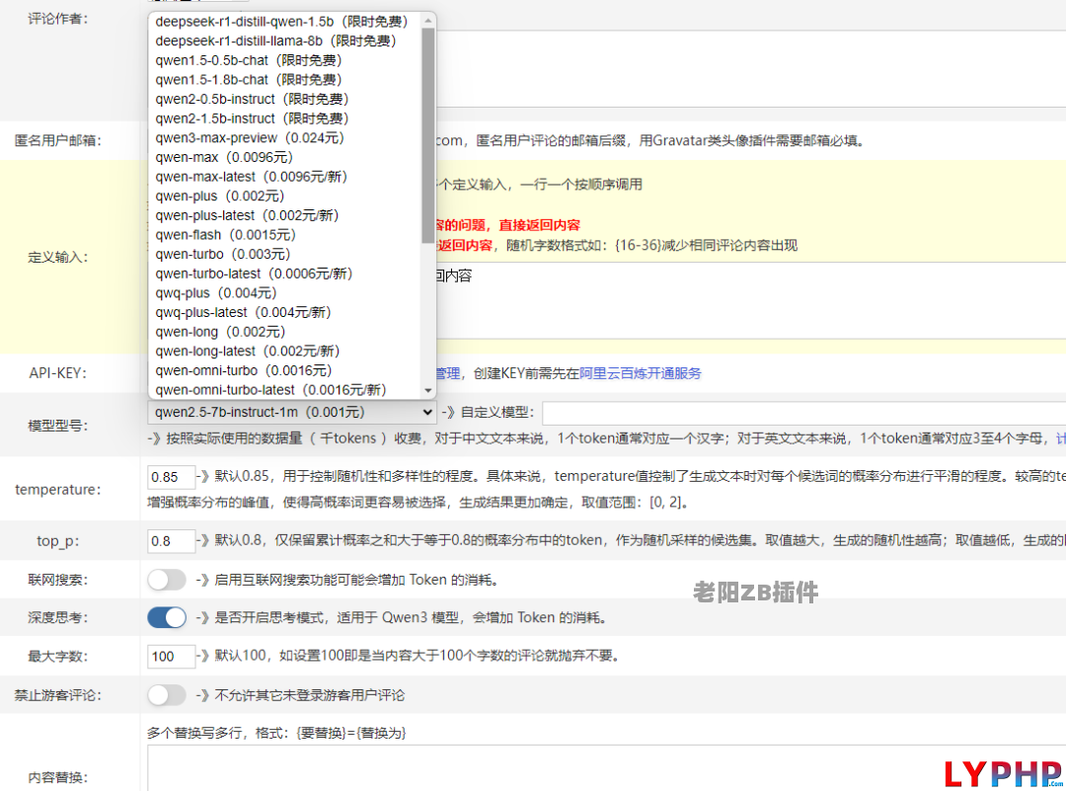This screenshot has width=1066, height=791.
Task: Click the top_p value field
Action: (x=172, y=541)
